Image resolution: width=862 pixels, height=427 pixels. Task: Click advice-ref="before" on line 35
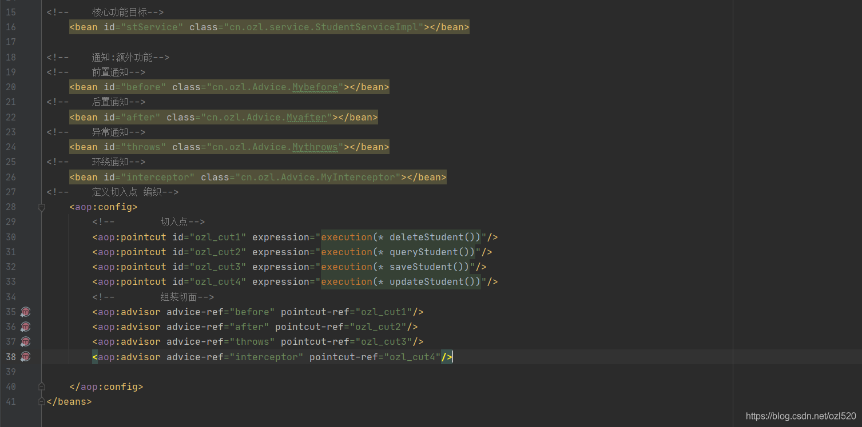(221, 312)
